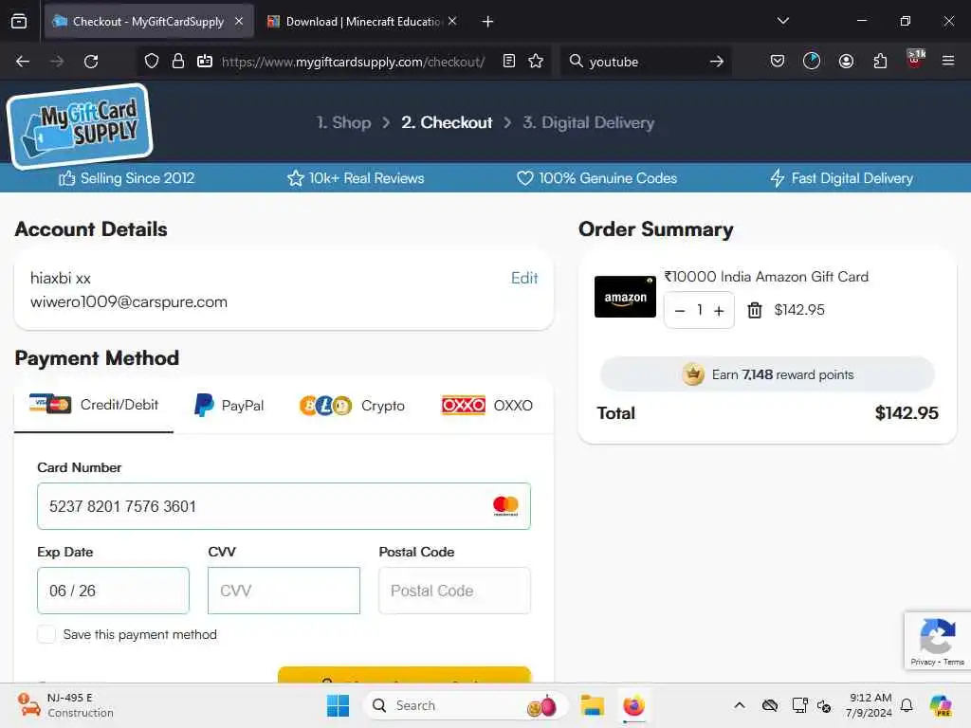List all tabs dropdown arrow

(782, 21)
